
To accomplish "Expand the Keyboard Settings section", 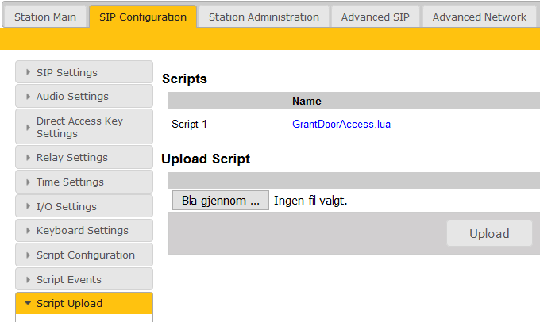I will (x=84, y=230).
